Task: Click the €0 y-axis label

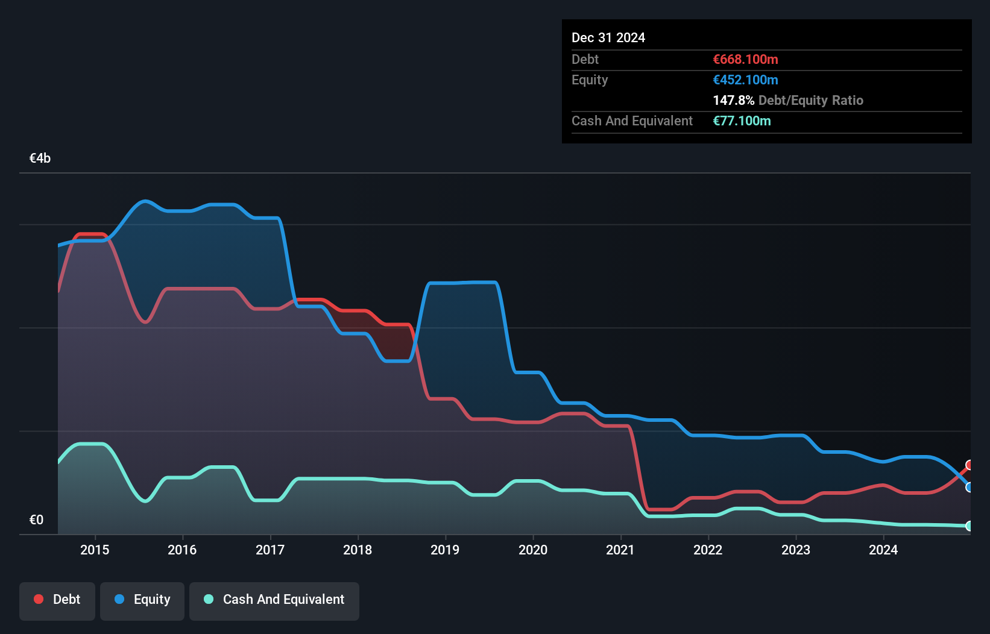Action: [x=36, y=520]
